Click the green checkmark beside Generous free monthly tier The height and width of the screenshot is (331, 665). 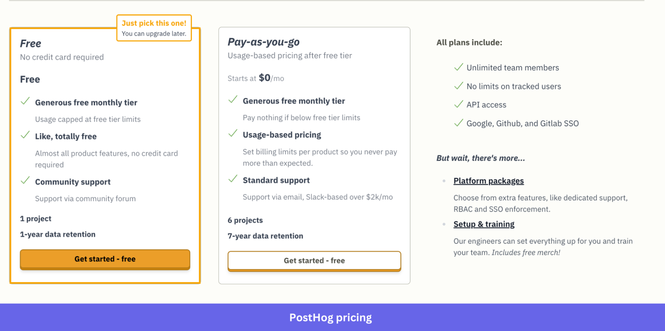(25, 101)
